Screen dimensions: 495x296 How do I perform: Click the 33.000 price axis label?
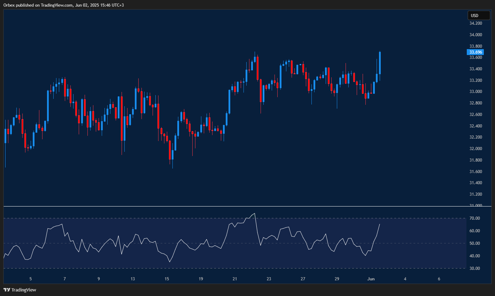tap(475, 92)
